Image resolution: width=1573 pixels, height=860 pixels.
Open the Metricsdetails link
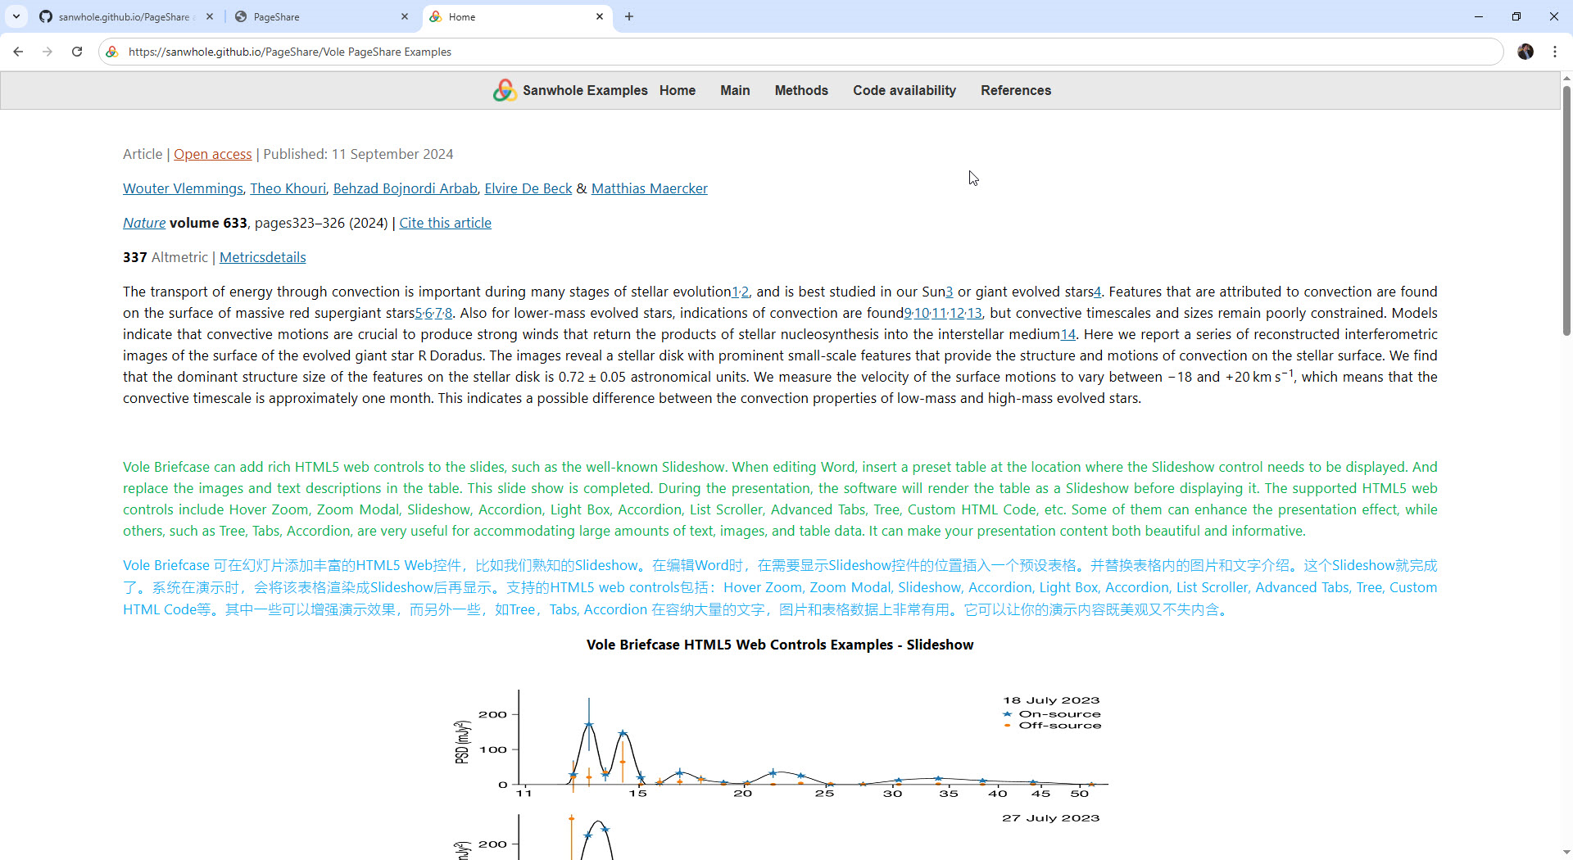[262, 257]
